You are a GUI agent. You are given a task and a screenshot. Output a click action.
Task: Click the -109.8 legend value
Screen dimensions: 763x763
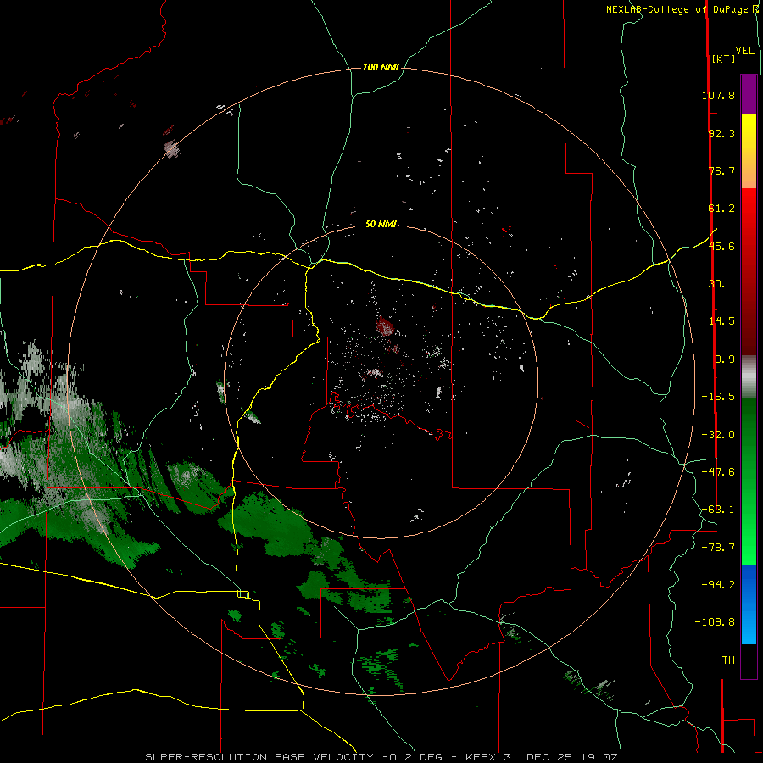715,622
